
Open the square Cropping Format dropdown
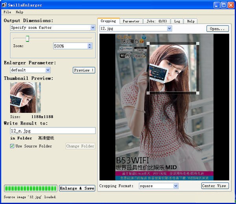pyautogui.click(x=176, y=186)
